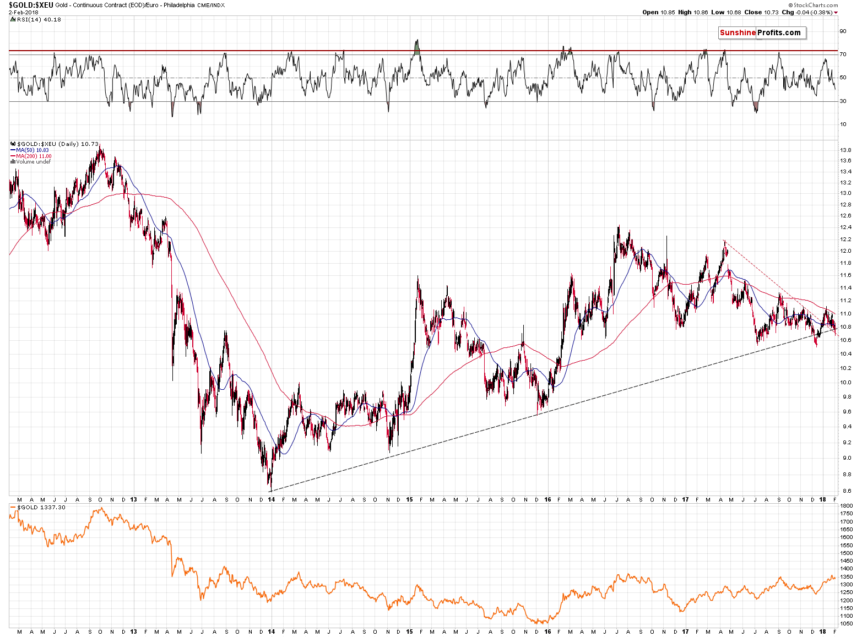Click the 'Low 10.68' value in header
Viewport: 862px width, 637px height.
pos(725,12)
